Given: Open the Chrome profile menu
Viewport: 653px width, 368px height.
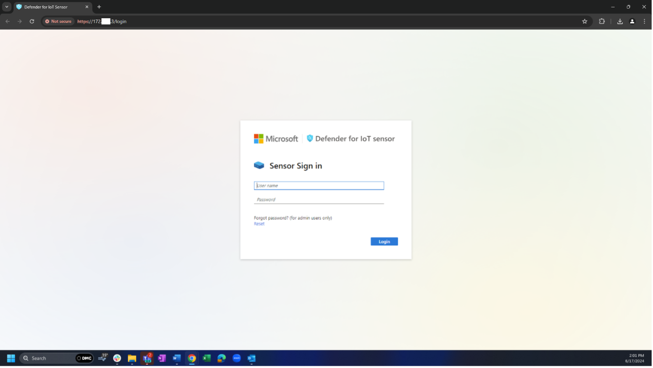Looking at the screenshot, I should pyautogui.click(x=632, y=21).
